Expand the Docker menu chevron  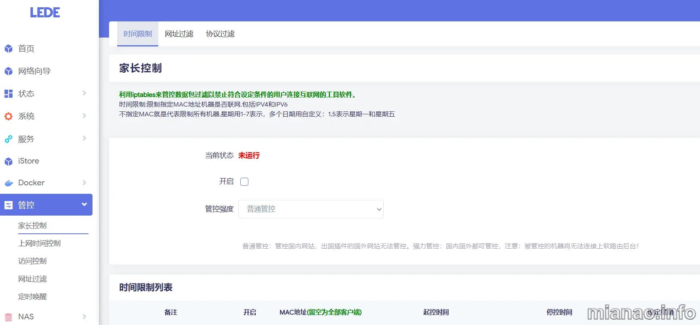point(84,182)
